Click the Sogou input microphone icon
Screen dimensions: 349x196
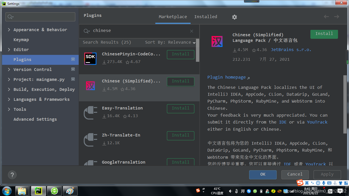coord(324,183)
